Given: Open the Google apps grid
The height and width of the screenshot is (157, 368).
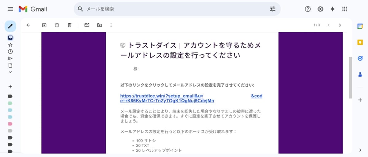Looking at the screenshot, I should click(x=345, y=9).
